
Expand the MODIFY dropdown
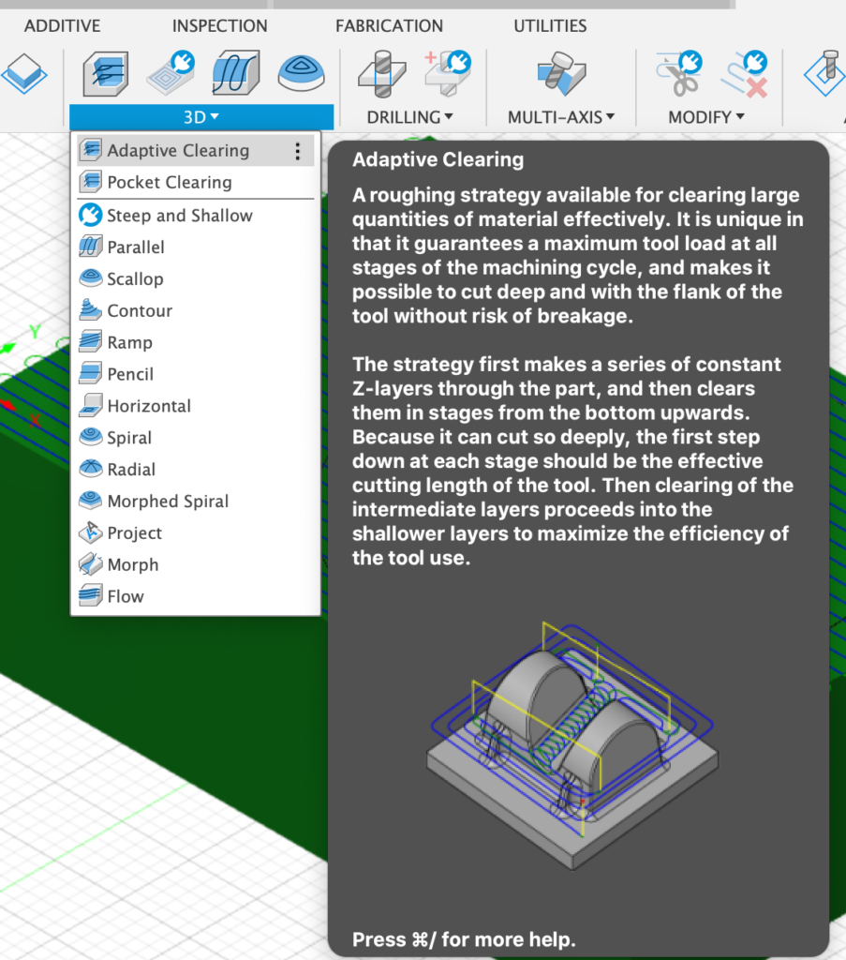pos(706,117)
